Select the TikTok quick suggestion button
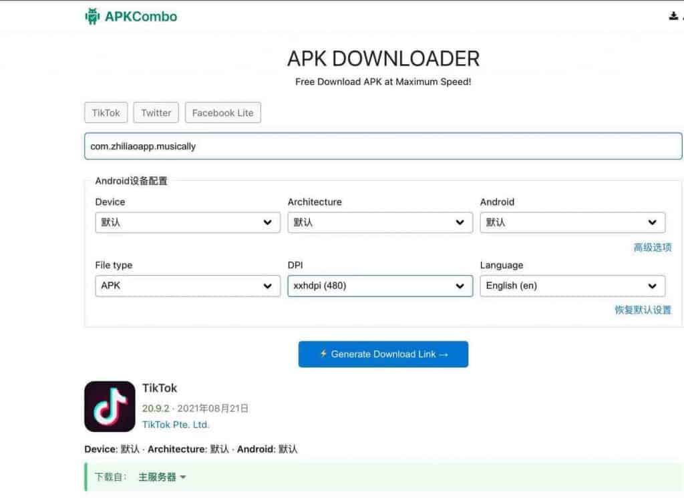The image size is (684, 498). pos(106,113)
